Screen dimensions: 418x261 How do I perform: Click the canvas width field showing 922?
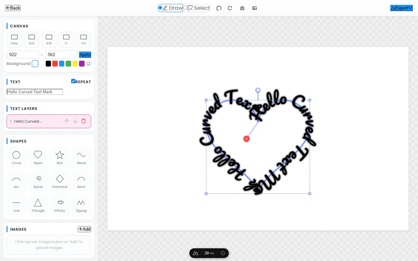(x=23, y=54)
